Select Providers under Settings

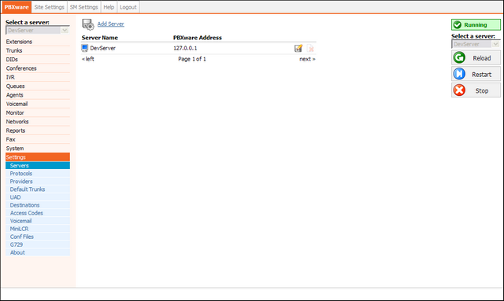(x=38, y=182)
